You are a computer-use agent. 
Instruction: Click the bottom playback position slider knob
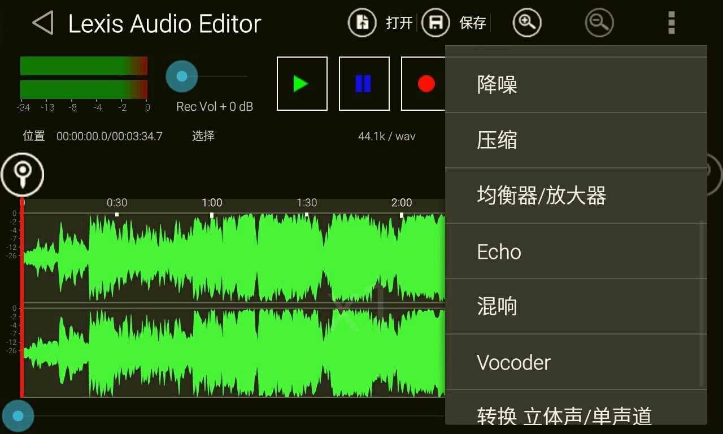pos(18,416)
